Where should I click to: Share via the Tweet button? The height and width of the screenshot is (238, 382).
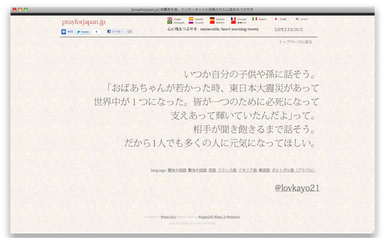click(83, 32)
